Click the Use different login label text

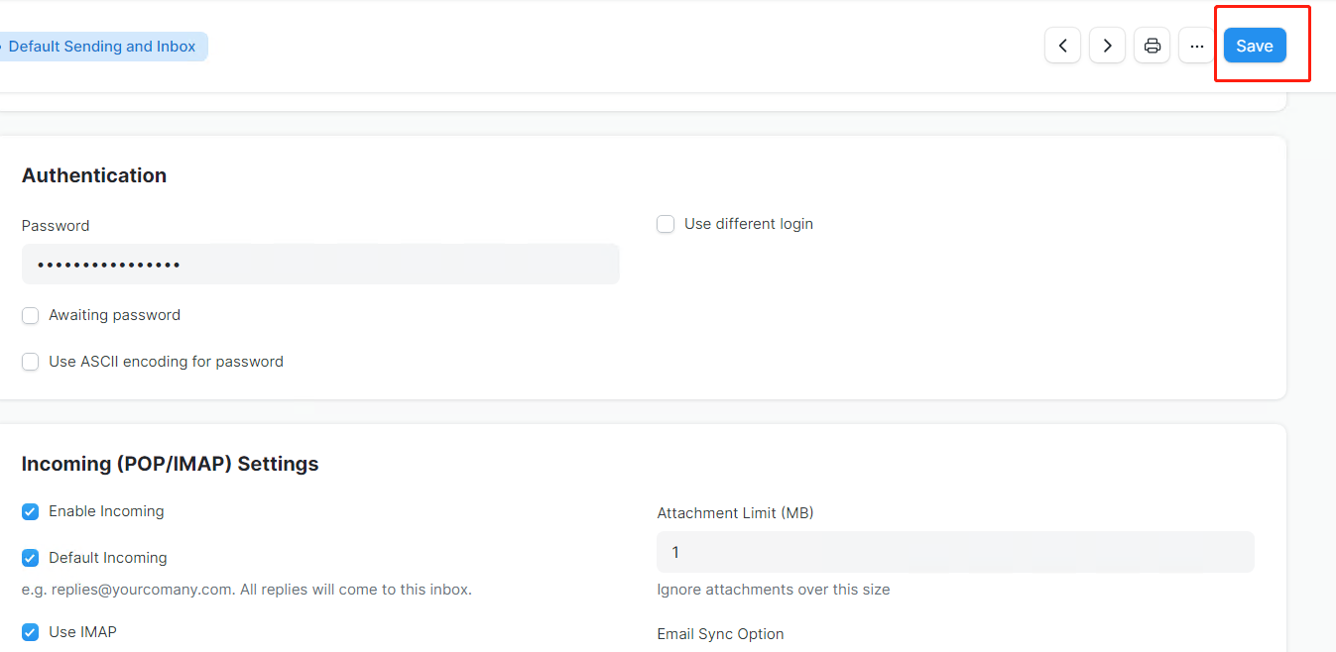[749, 224]
